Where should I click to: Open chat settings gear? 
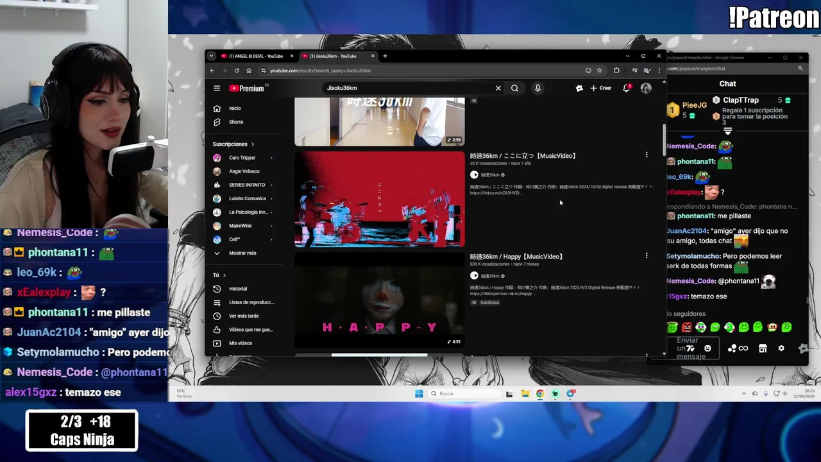click(x=781, y=348)
